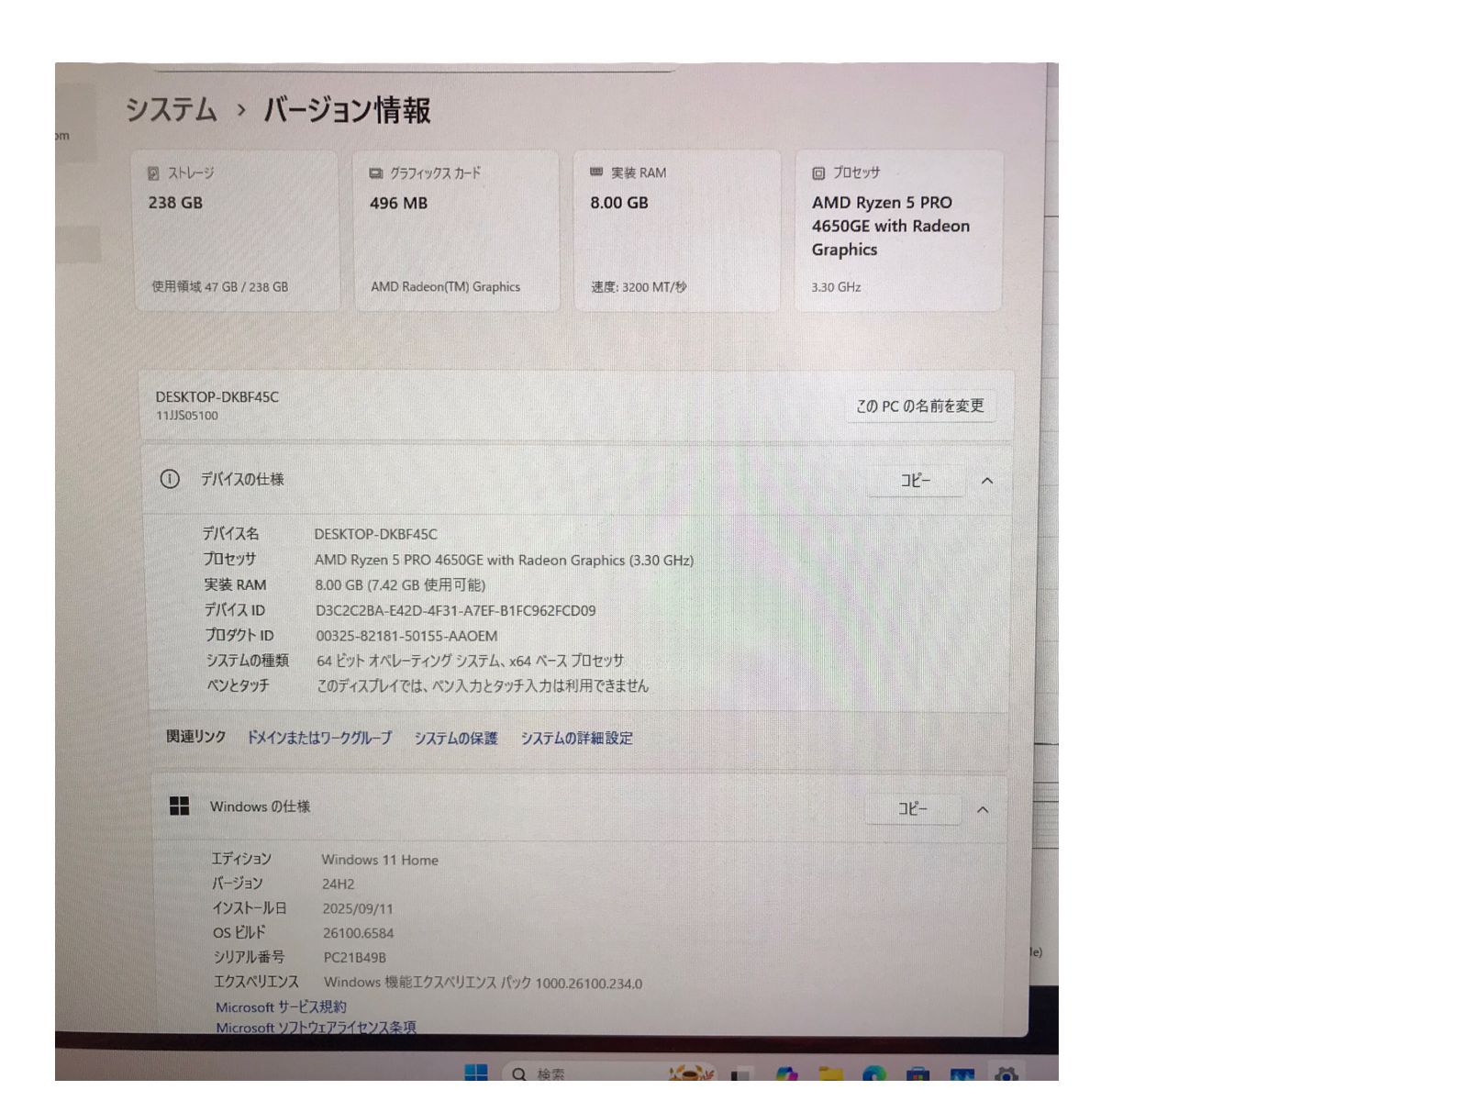Image resolution: width=1468 pixels, height=1101 pixels.
Task: Open File Explorer folder icon on taskbar
Action: (x=830, y=1073)
